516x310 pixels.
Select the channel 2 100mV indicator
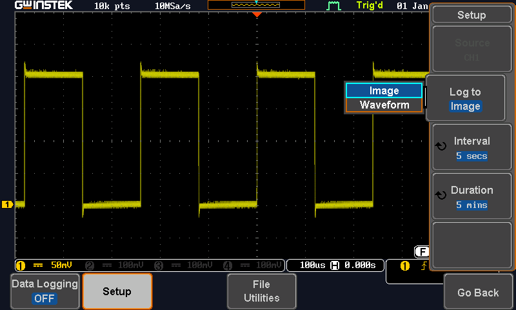115,265
